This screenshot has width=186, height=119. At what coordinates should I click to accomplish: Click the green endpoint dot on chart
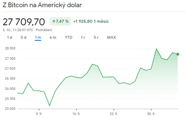tap(178, 54)
